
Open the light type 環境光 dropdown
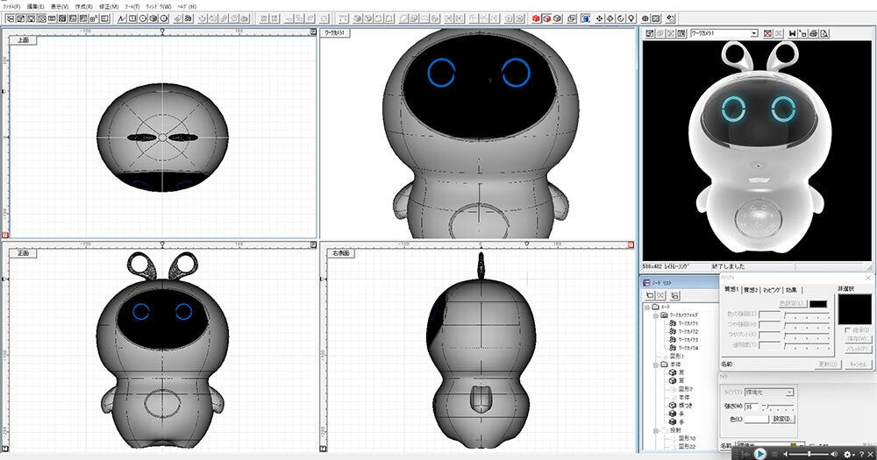point(788,392)
